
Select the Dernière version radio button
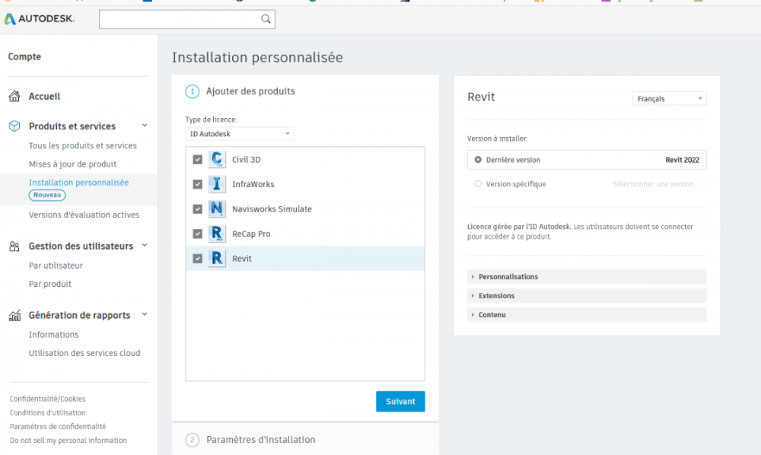478,160
